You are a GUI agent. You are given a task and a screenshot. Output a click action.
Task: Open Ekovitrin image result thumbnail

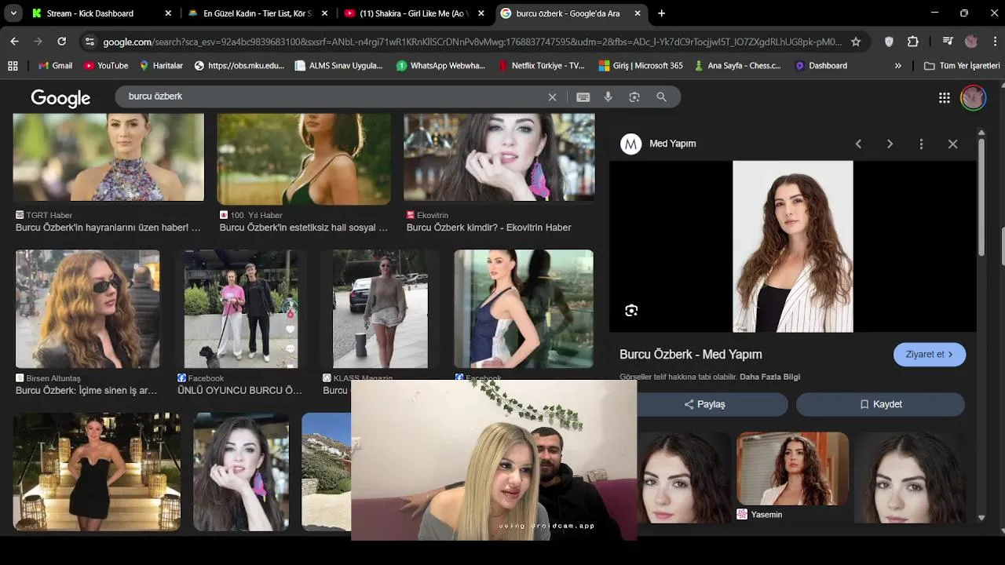(499, 157)
